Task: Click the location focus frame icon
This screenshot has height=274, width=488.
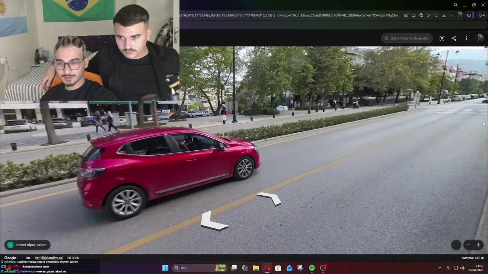Action: click(442, 38)
